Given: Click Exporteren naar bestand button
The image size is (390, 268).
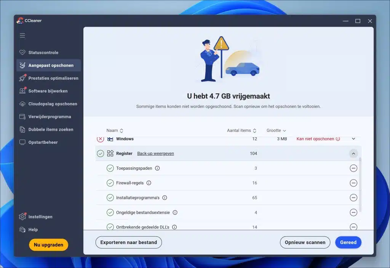Looking at the screenshot, I should (x=129, y=242).
